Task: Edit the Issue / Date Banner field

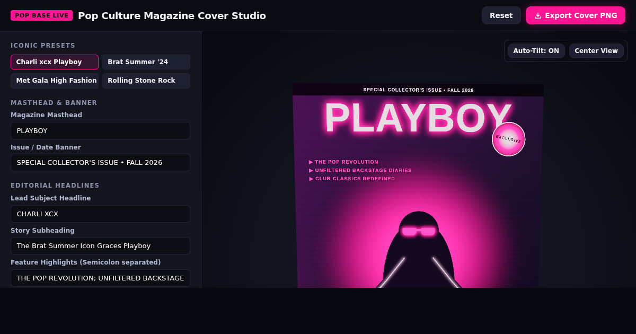Action: (x=100, y=162)
